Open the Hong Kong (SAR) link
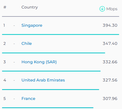The width and height of the screenshot is (122, 109). click(x=39, y=62)
